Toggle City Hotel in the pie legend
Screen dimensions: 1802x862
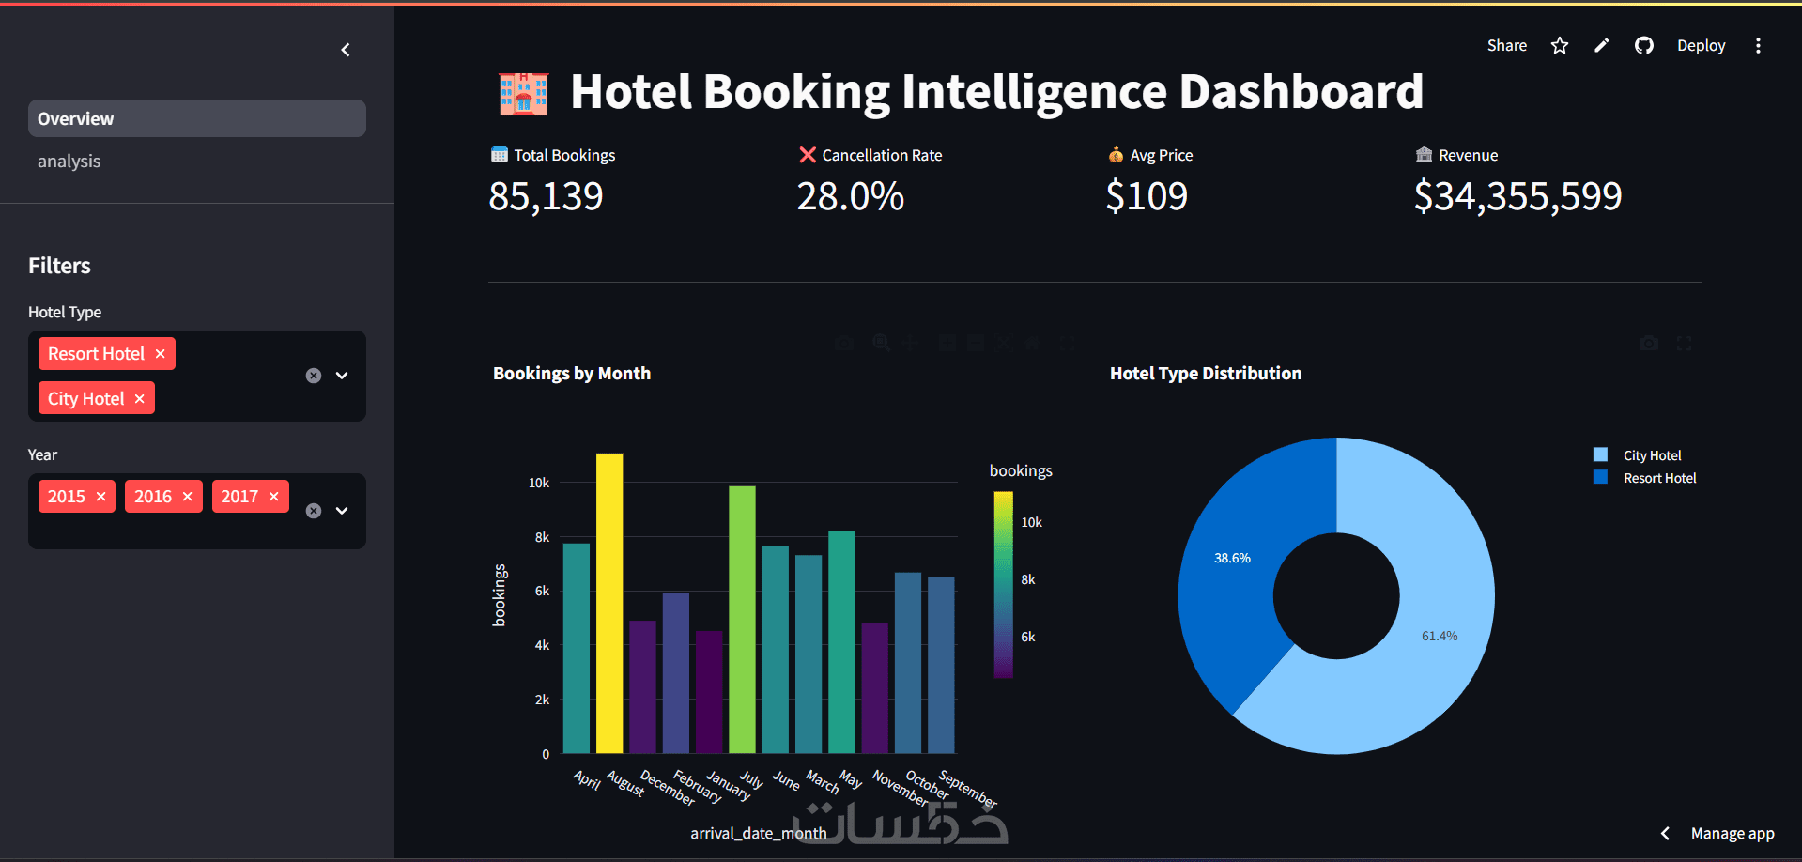pyautogui.click(x=1651, y=455)
